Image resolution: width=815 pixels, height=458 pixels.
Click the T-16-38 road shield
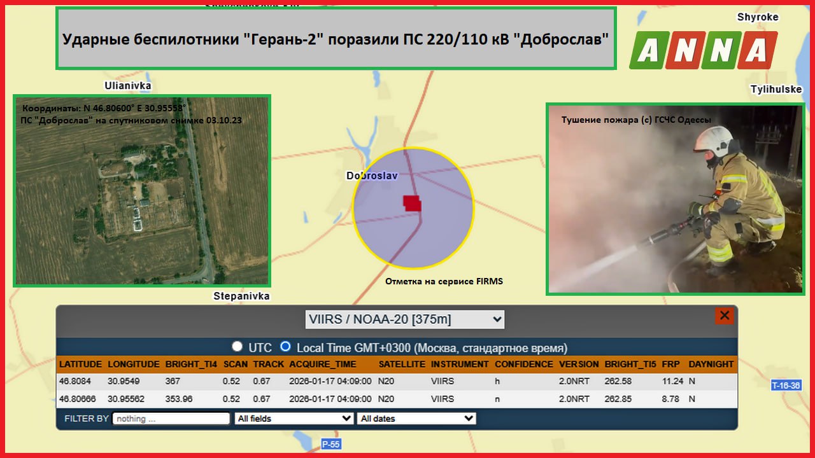[785, 385]
